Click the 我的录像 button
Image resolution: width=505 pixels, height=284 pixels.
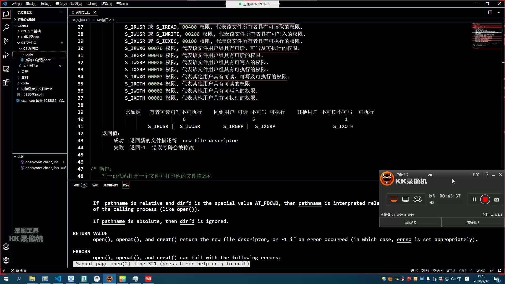pos(410,222)
